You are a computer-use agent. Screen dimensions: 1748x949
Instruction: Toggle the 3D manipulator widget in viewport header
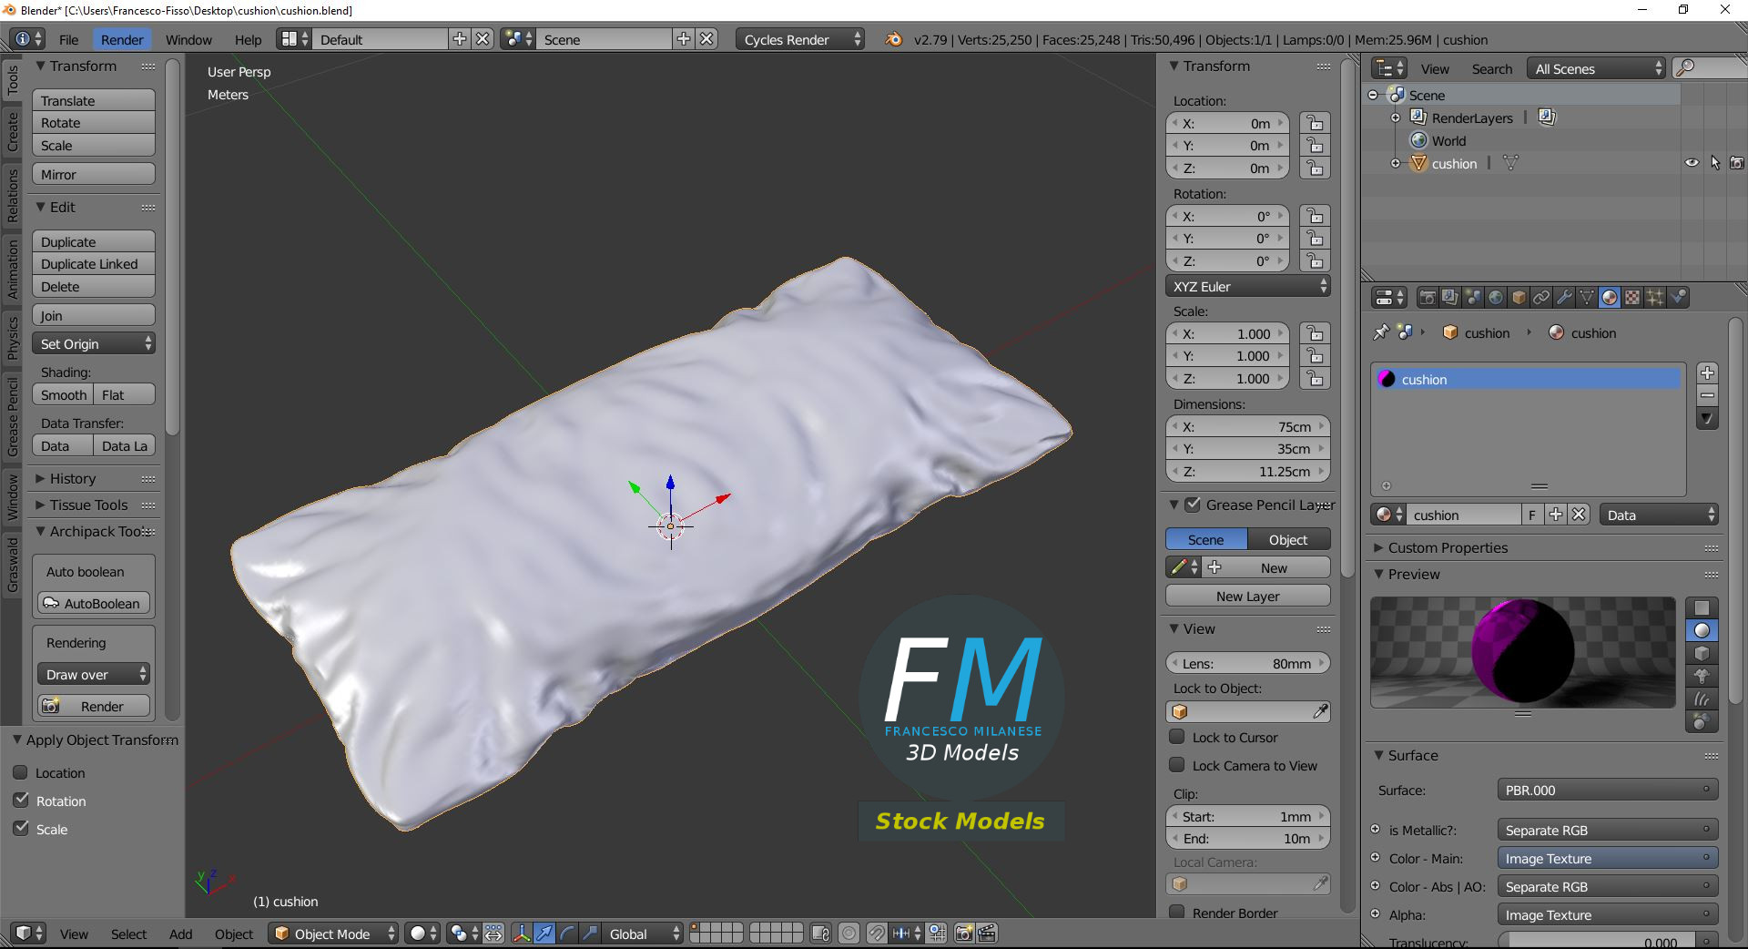(522, 934)
